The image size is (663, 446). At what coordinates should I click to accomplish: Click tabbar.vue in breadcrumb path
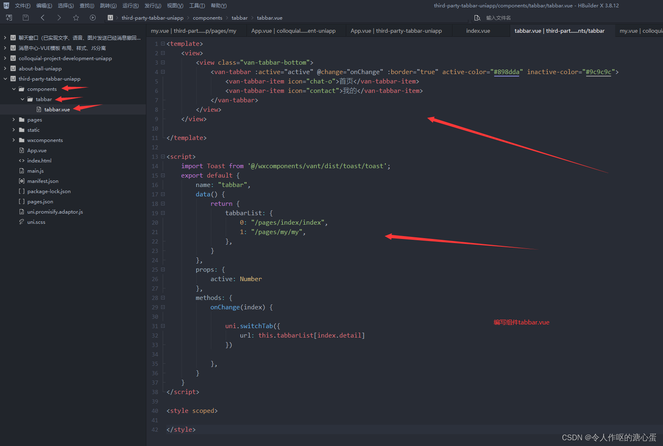click(270, 18)
